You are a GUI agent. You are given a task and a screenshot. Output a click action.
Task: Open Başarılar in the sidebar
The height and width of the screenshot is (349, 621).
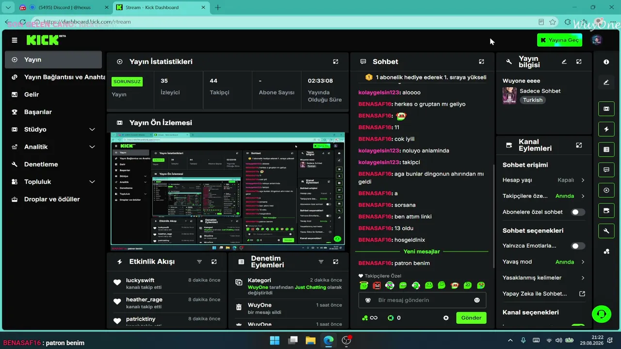coord(53,112)
